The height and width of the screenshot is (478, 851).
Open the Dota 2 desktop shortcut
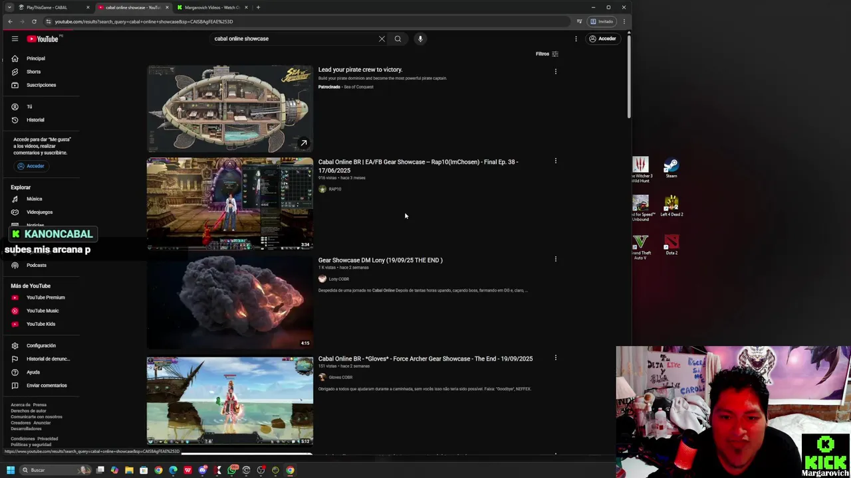(671, 245)
